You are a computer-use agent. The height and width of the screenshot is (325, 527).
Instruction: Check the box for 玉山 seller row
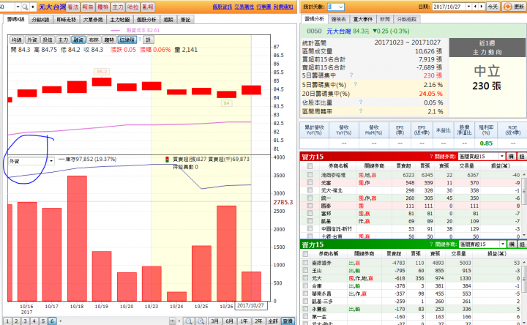click(x=305, y=270)
